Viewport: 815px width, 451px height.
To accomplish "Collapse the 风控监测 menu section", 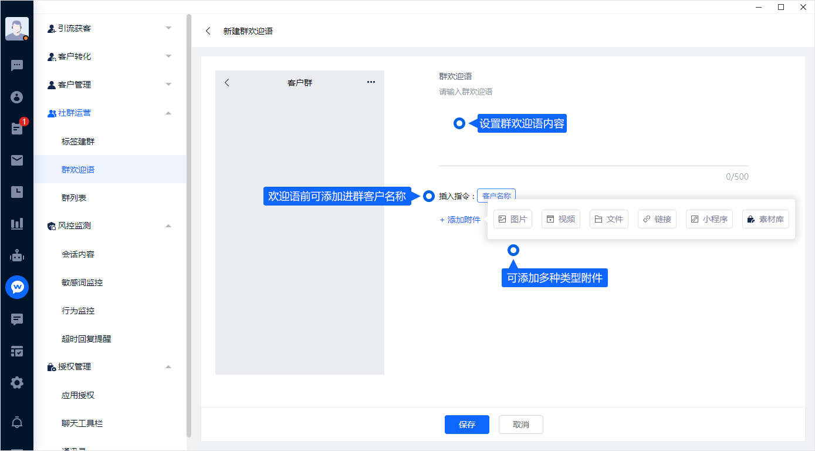I will click(x=168, y=225).
